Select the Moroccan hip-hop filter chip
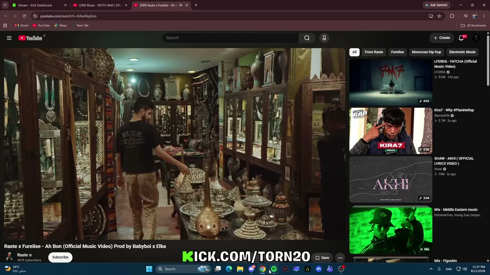Viewport: 490px width, 275px height. click(426, 52)
